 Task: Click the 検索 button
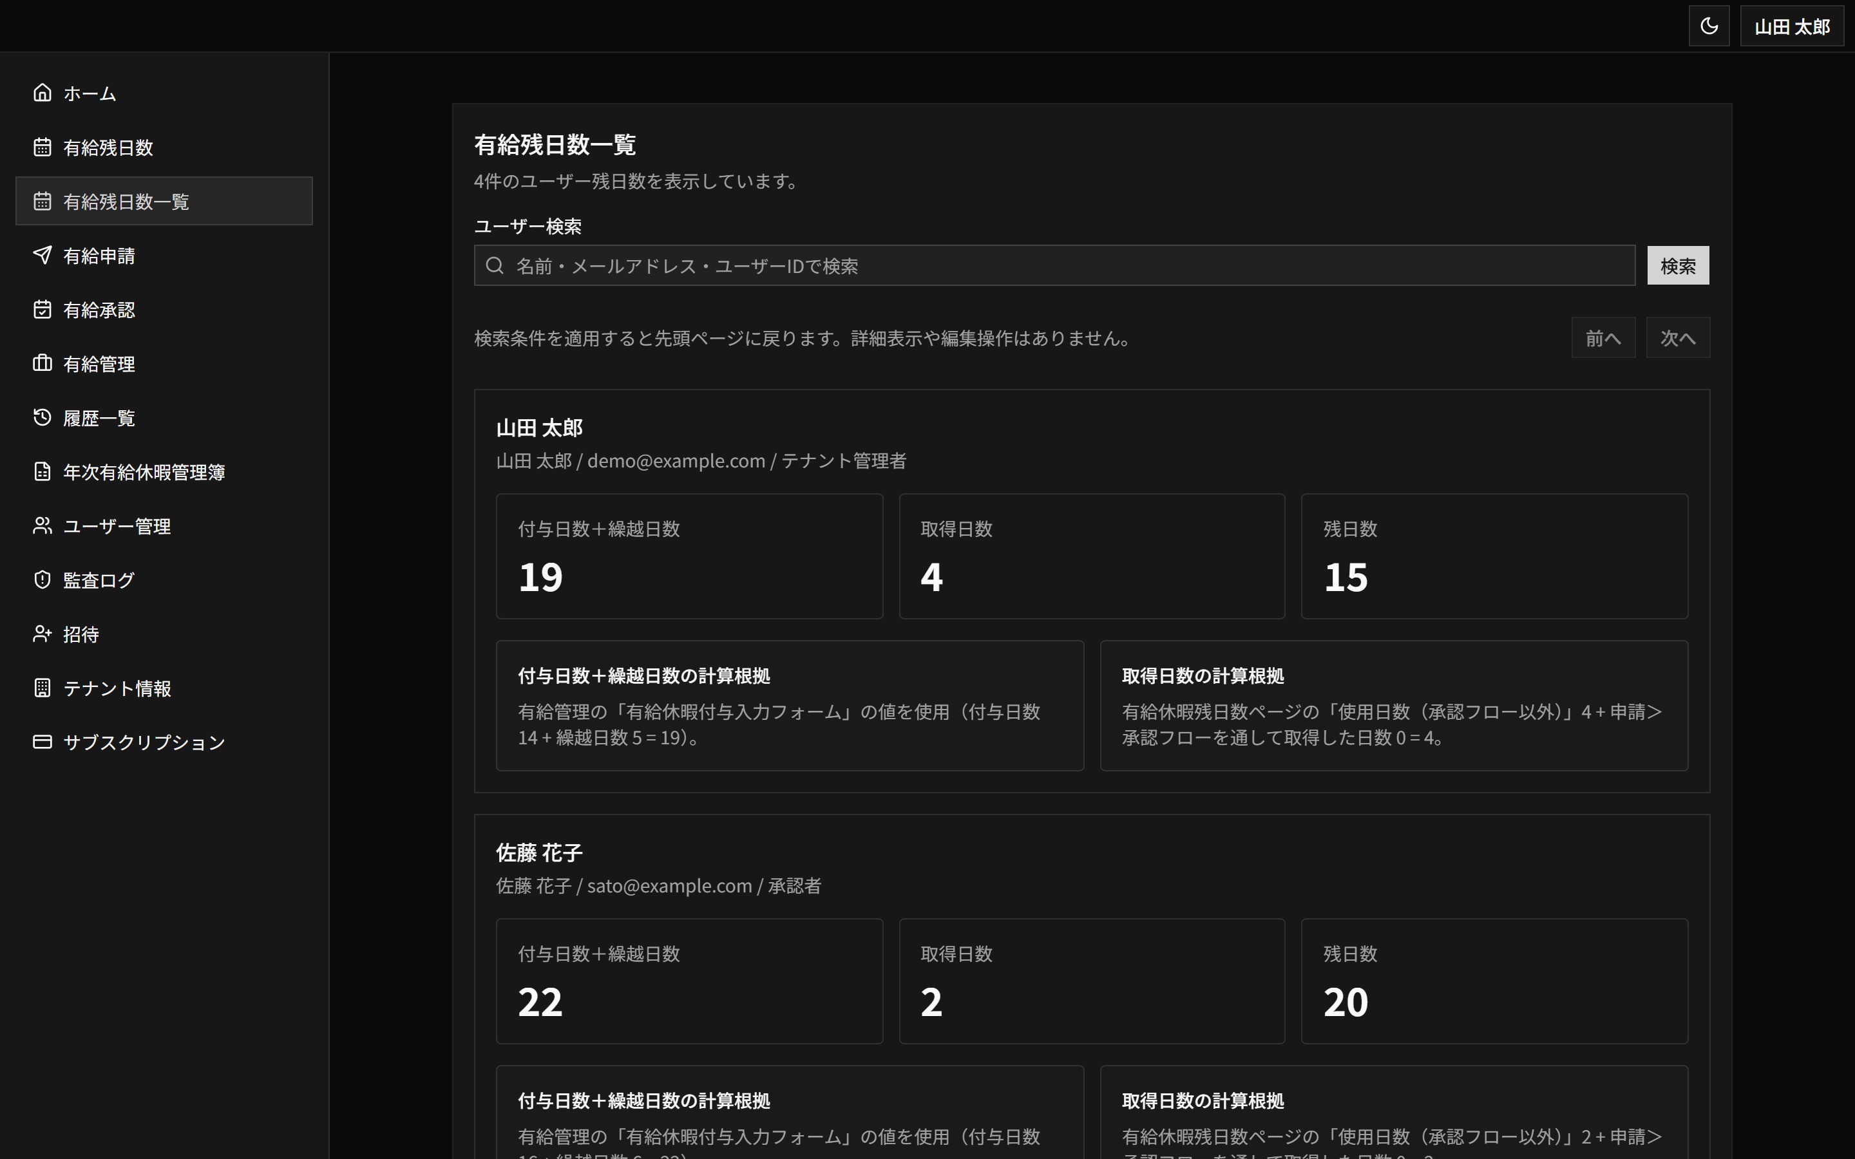(1678, 265)
